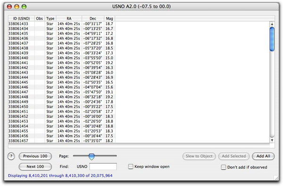The width and height of the screenshot is (283, 186).
Task: Sort by the Obs column header
Action: pos(40,18)
